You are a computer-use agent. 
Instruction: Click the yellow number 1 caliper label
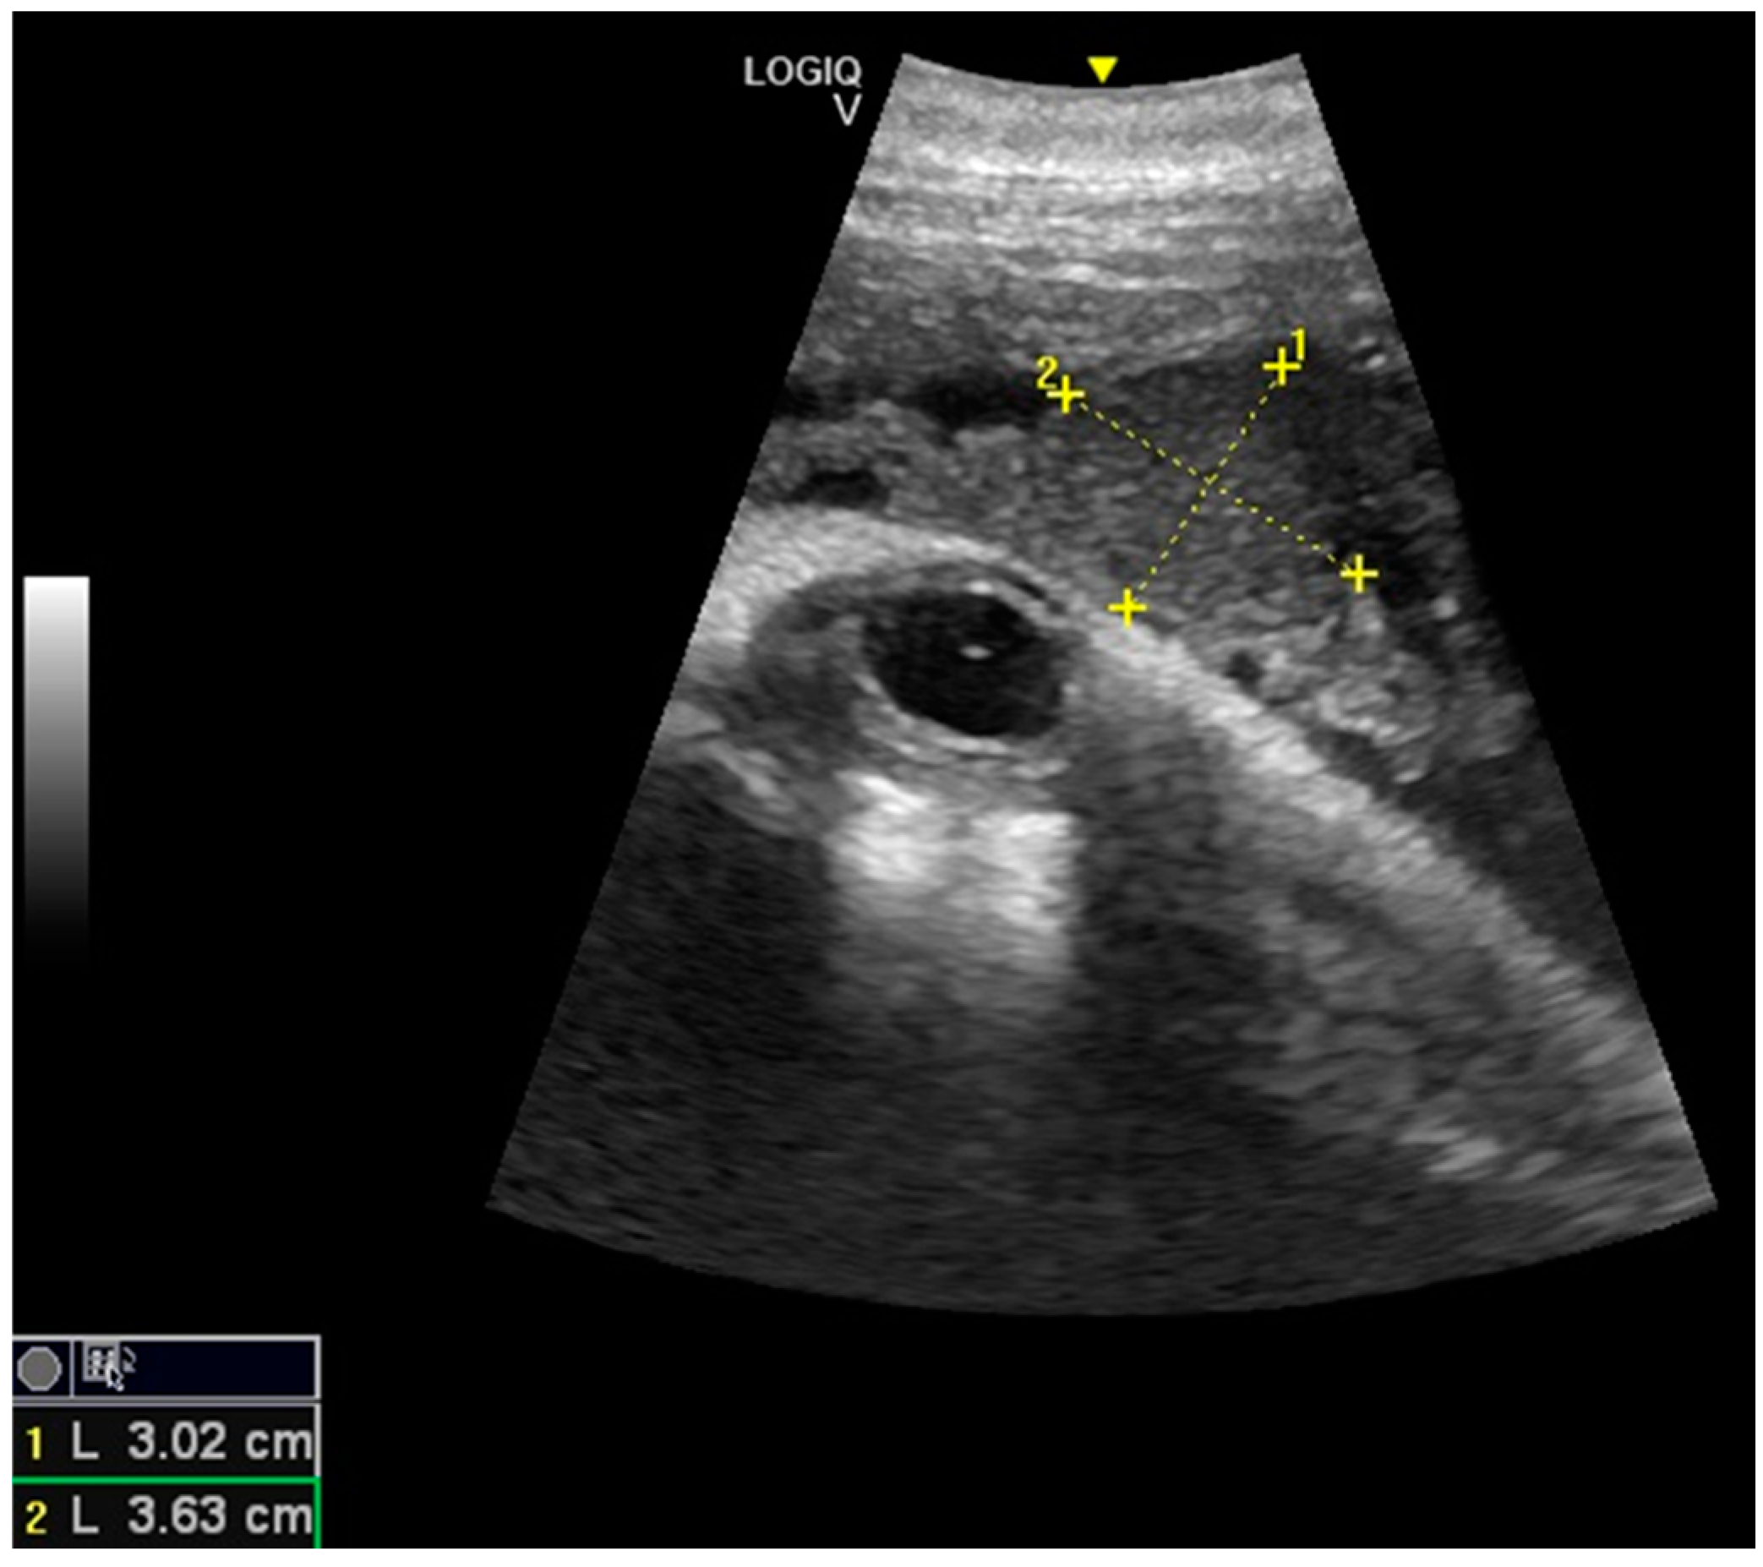pyautogui.click(x=1298, y=345)
